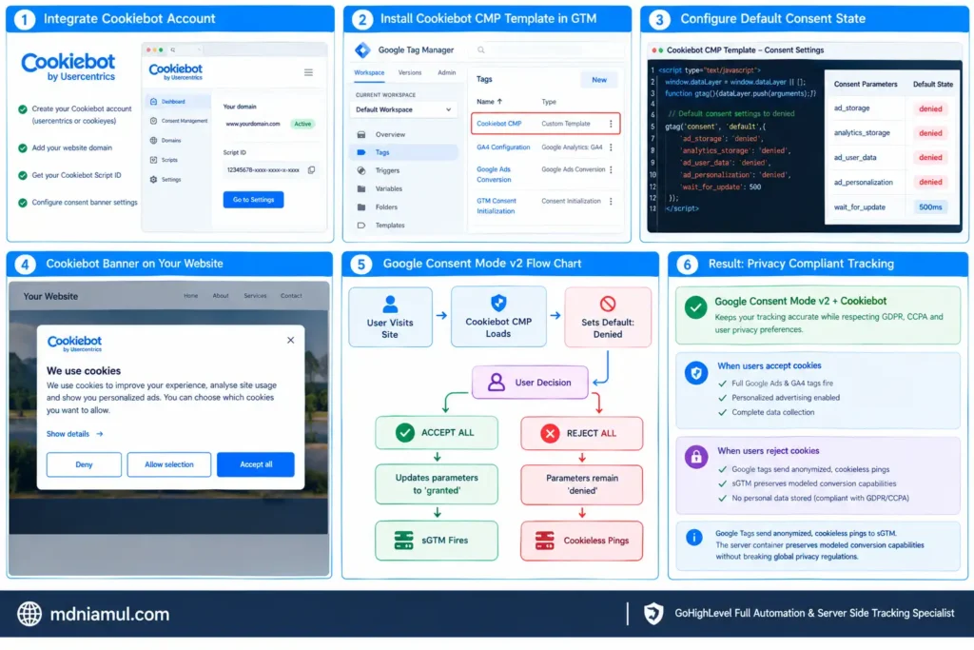Open Overview in GTM sidebar
This screenshot has width=974, height=650.
pos(389,134)
